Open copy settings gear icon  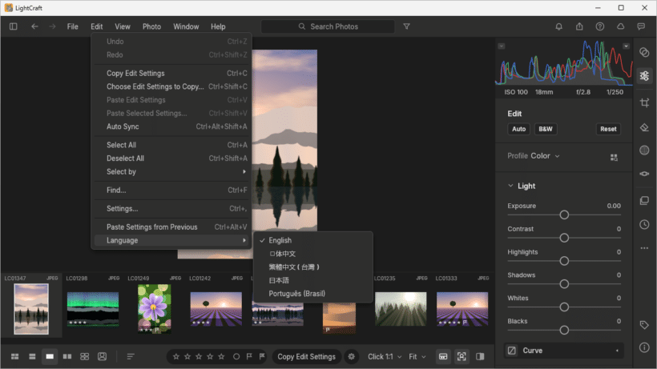point(351,356)
